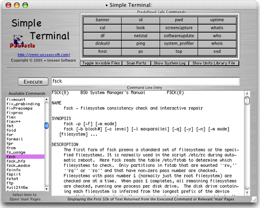The width and height of the screenshot is (260, 208).
Task: Select fsplit in the commands list
Action: 25,174
